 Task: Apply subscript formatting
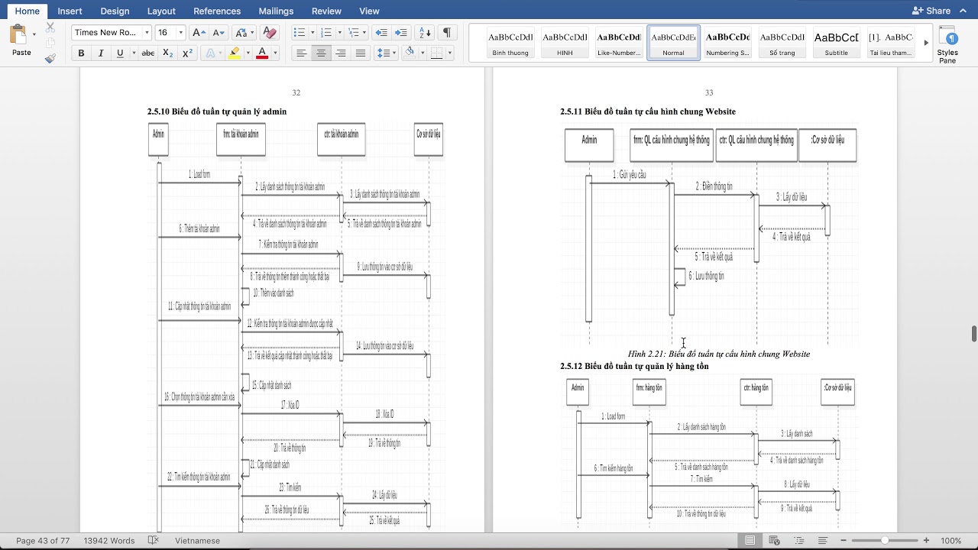tap(168, 53)
